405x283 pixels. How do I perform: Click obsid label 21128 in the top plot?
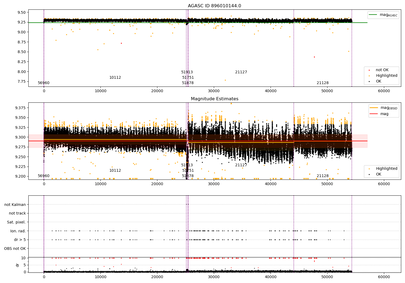tap(323, 83)
